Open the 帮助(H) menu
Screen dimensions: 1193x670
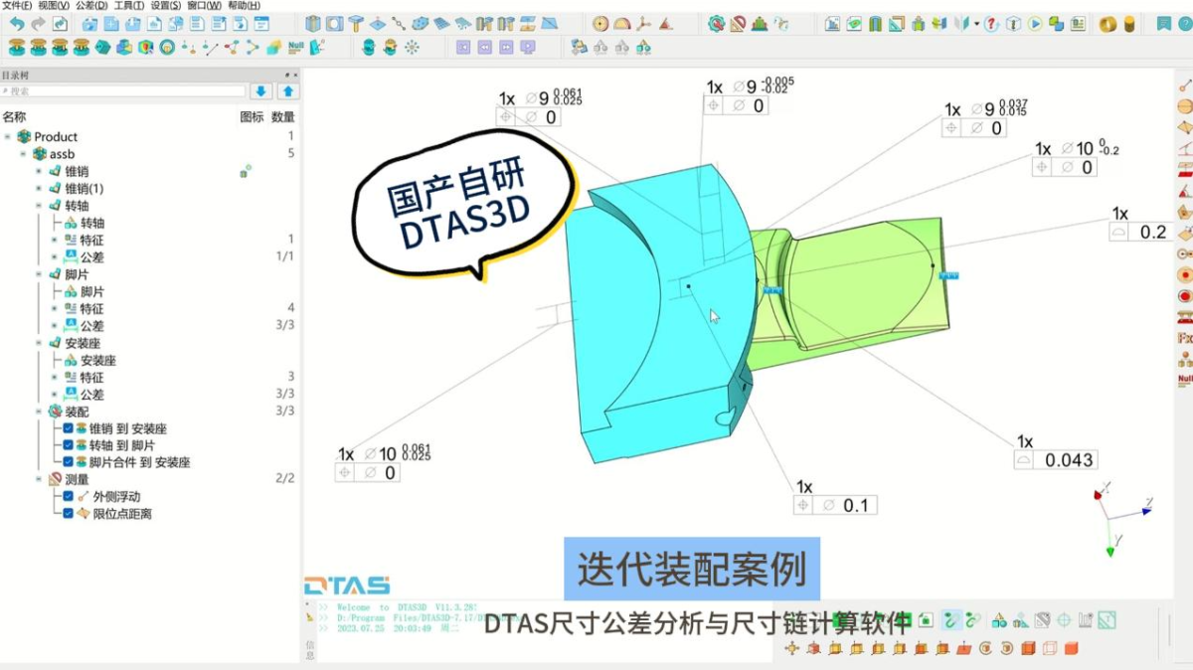tap(244, 6)
